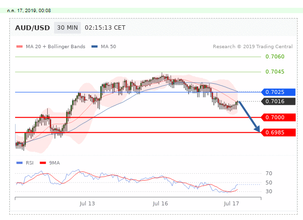Click the RSI 50 level label
The width and height of the screenshot is (303, 220).
[269, 183]
